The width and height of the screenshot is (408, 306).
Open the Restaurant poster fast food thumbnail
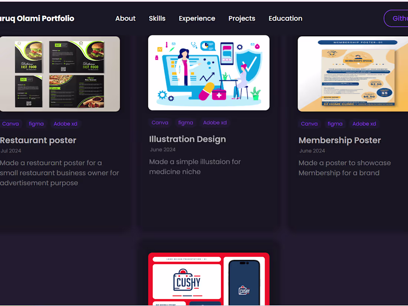point(60,74)
